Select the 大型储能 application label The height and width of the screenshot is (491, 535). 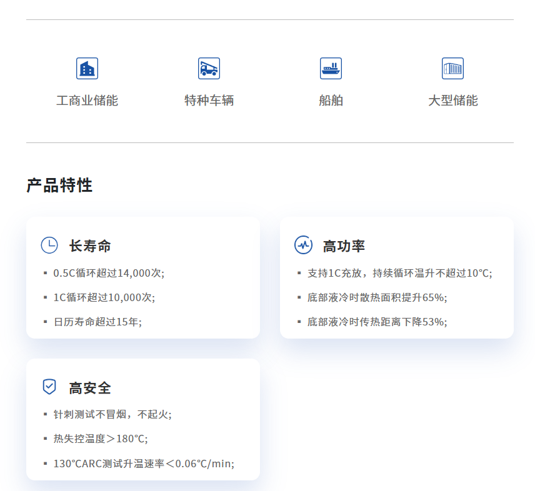tap(452, 101)
